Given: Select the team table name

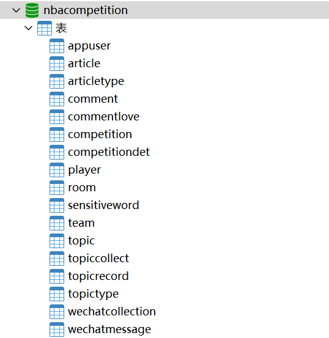Looking at the screenshot, I should [81, 223].
